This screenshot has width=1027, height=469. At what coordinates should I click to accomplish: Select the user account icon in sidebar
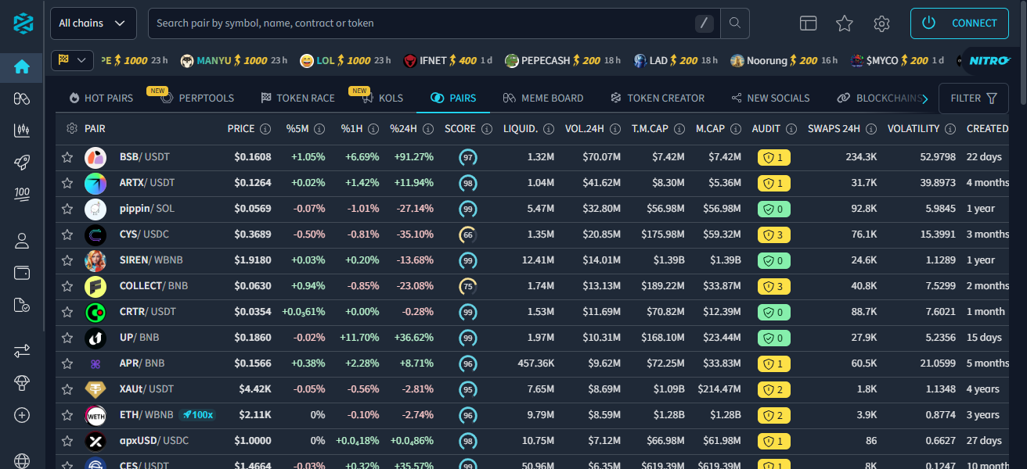pos(21,240)
